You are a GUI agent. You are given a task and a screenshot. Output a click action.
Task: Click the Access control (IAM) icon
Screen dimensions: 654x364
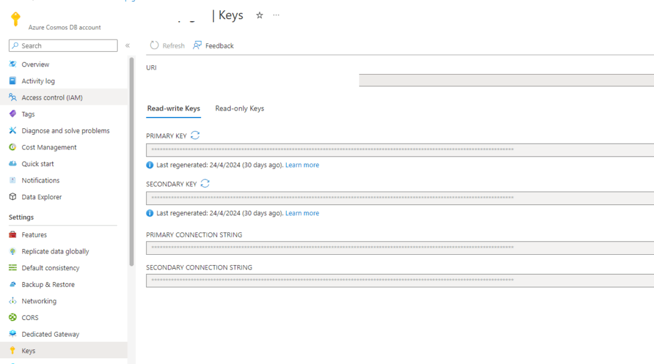point(13,98)
